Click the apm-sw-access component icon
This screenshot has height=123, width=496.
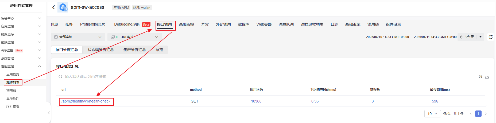pos(63,7)
